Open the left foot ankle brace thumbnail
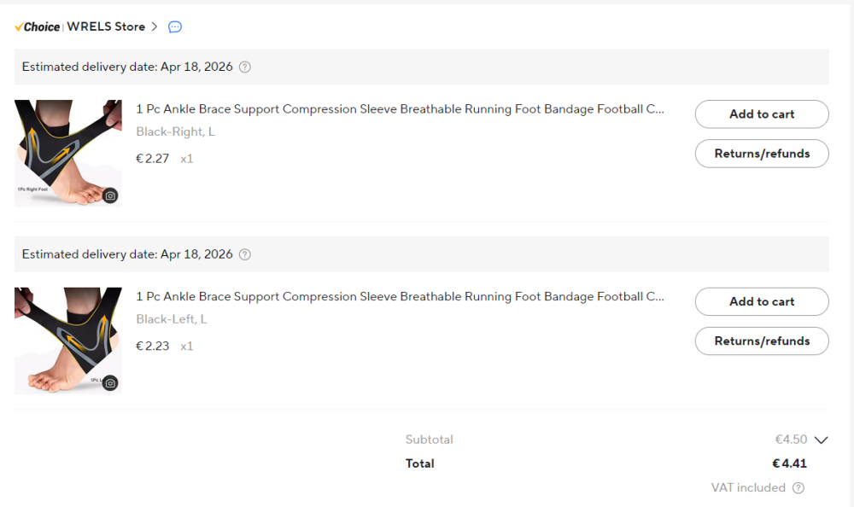Image resolution: width=854 pixels, height=507 pixels. tap(68, 341)
